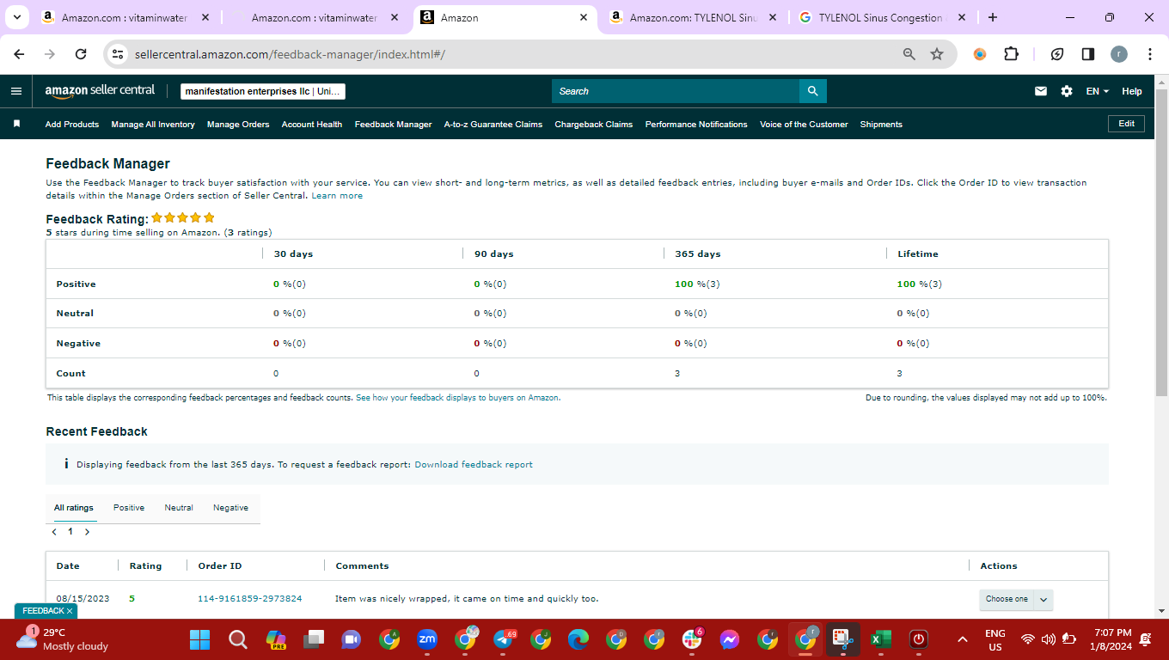Screen dimensions: 1169x660
Task: Open A-to-z Guarantee Claims
Action: (x=493, y=125)
